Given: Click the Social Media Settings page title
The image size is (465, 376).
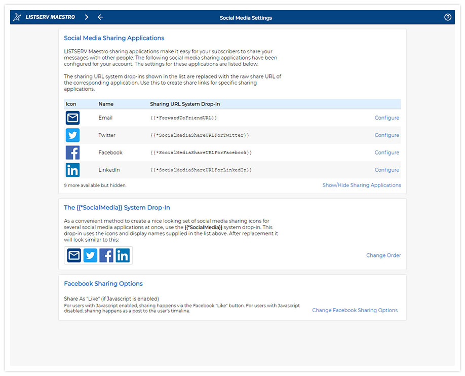Looking at the screenshot, I should (x=246, y=18).
